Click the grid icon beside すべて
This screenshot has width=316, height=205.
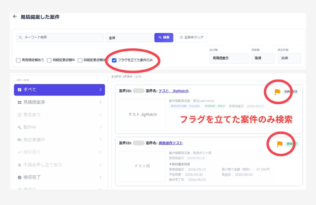[20, 90]
